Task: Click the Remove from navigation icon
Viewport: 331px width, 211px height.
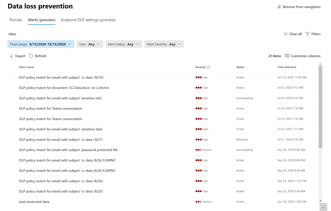Action: pyautogui.click(x=279, y=6)
